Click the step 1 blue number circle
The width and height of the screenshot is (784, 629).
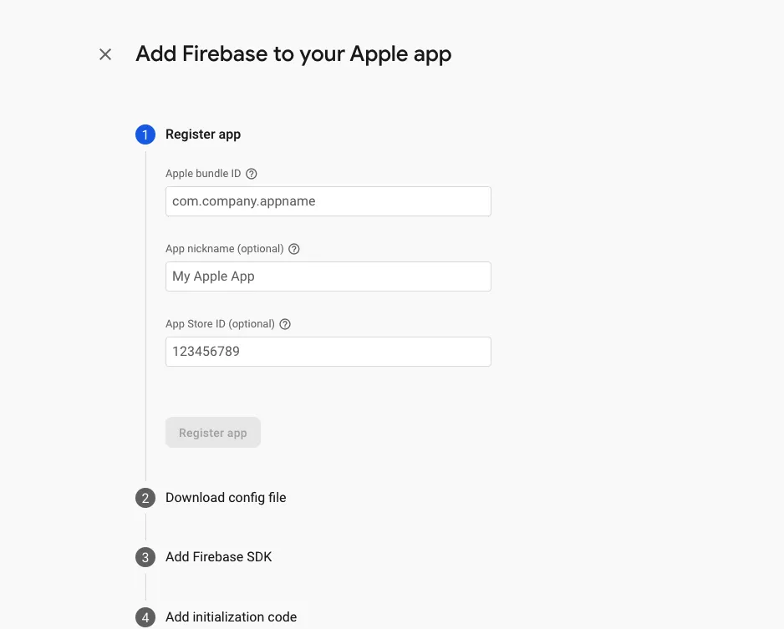[145, 134]
